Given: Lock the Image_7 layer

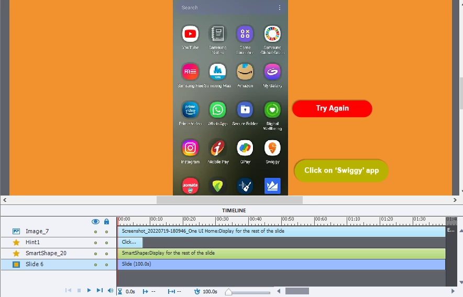Looking at the screenshot, I should click(x=107, y=232).
